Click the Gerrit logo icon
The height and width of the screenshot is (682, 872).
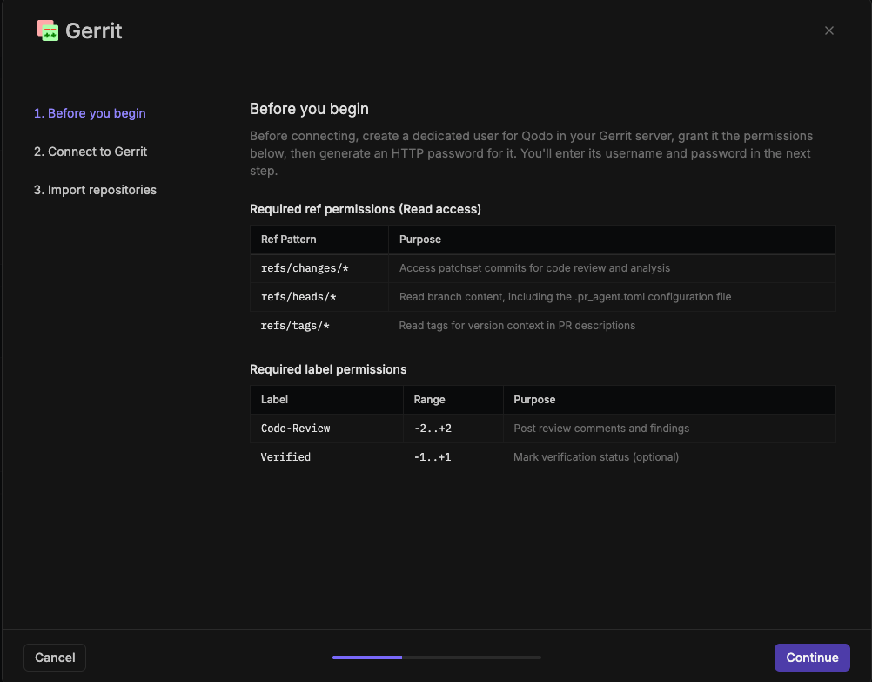click(x=48, y=30)
